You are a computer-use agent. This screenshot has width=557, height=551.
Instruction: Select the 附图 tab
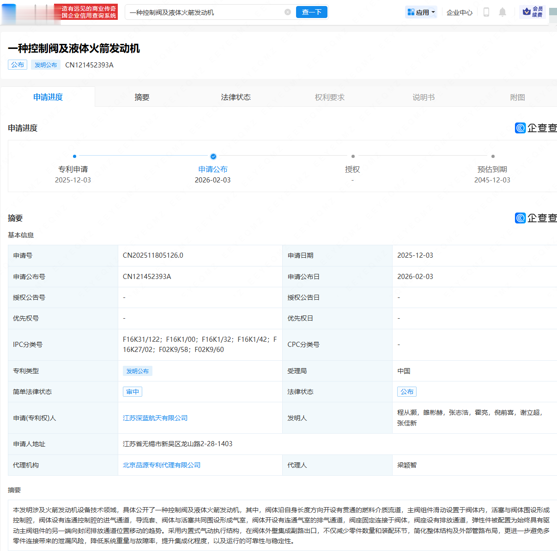click(517, 97)
